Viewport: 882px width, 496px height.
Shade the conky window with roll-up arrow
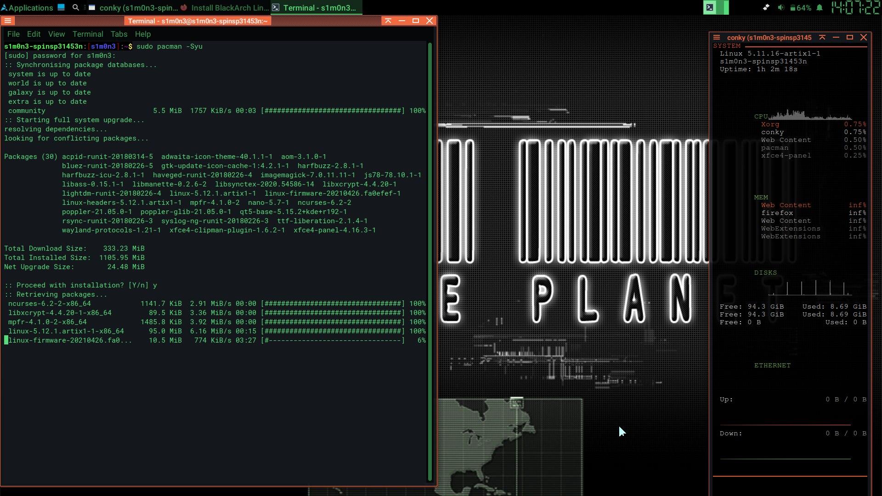(822, 37)
